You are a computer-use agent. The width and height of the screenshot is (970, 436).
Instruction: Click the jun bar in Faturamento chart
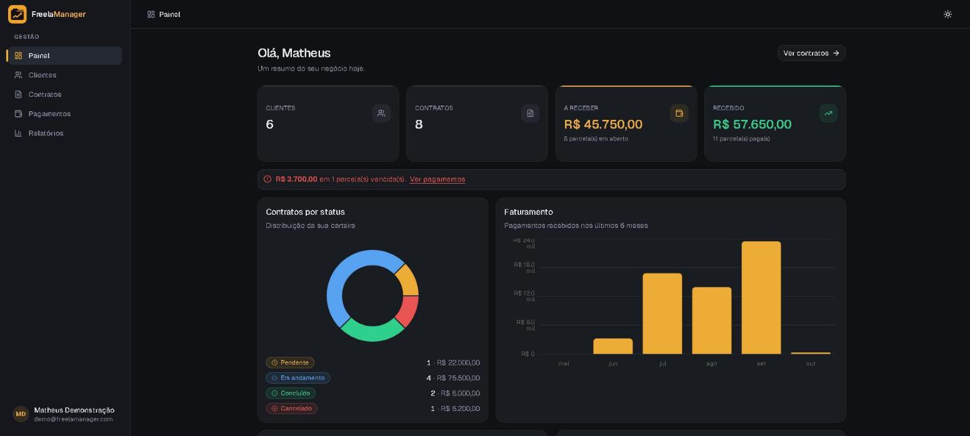[613, 347]
